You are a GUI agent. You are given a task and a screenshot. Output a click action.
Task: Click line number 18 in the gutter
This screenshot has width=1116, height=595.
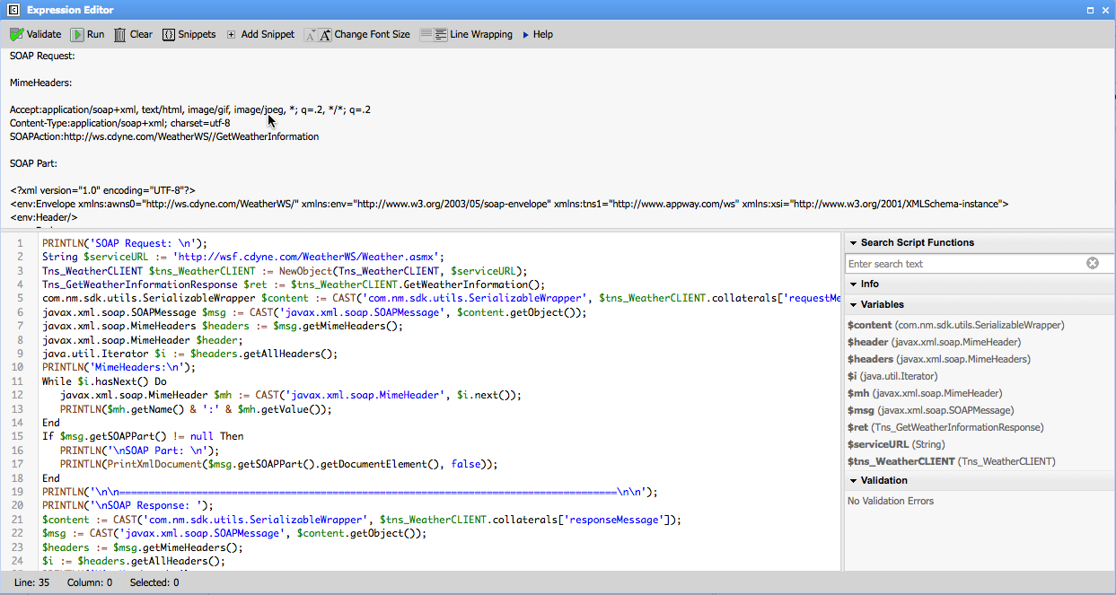pyautogui.click(x=19, y=478)
